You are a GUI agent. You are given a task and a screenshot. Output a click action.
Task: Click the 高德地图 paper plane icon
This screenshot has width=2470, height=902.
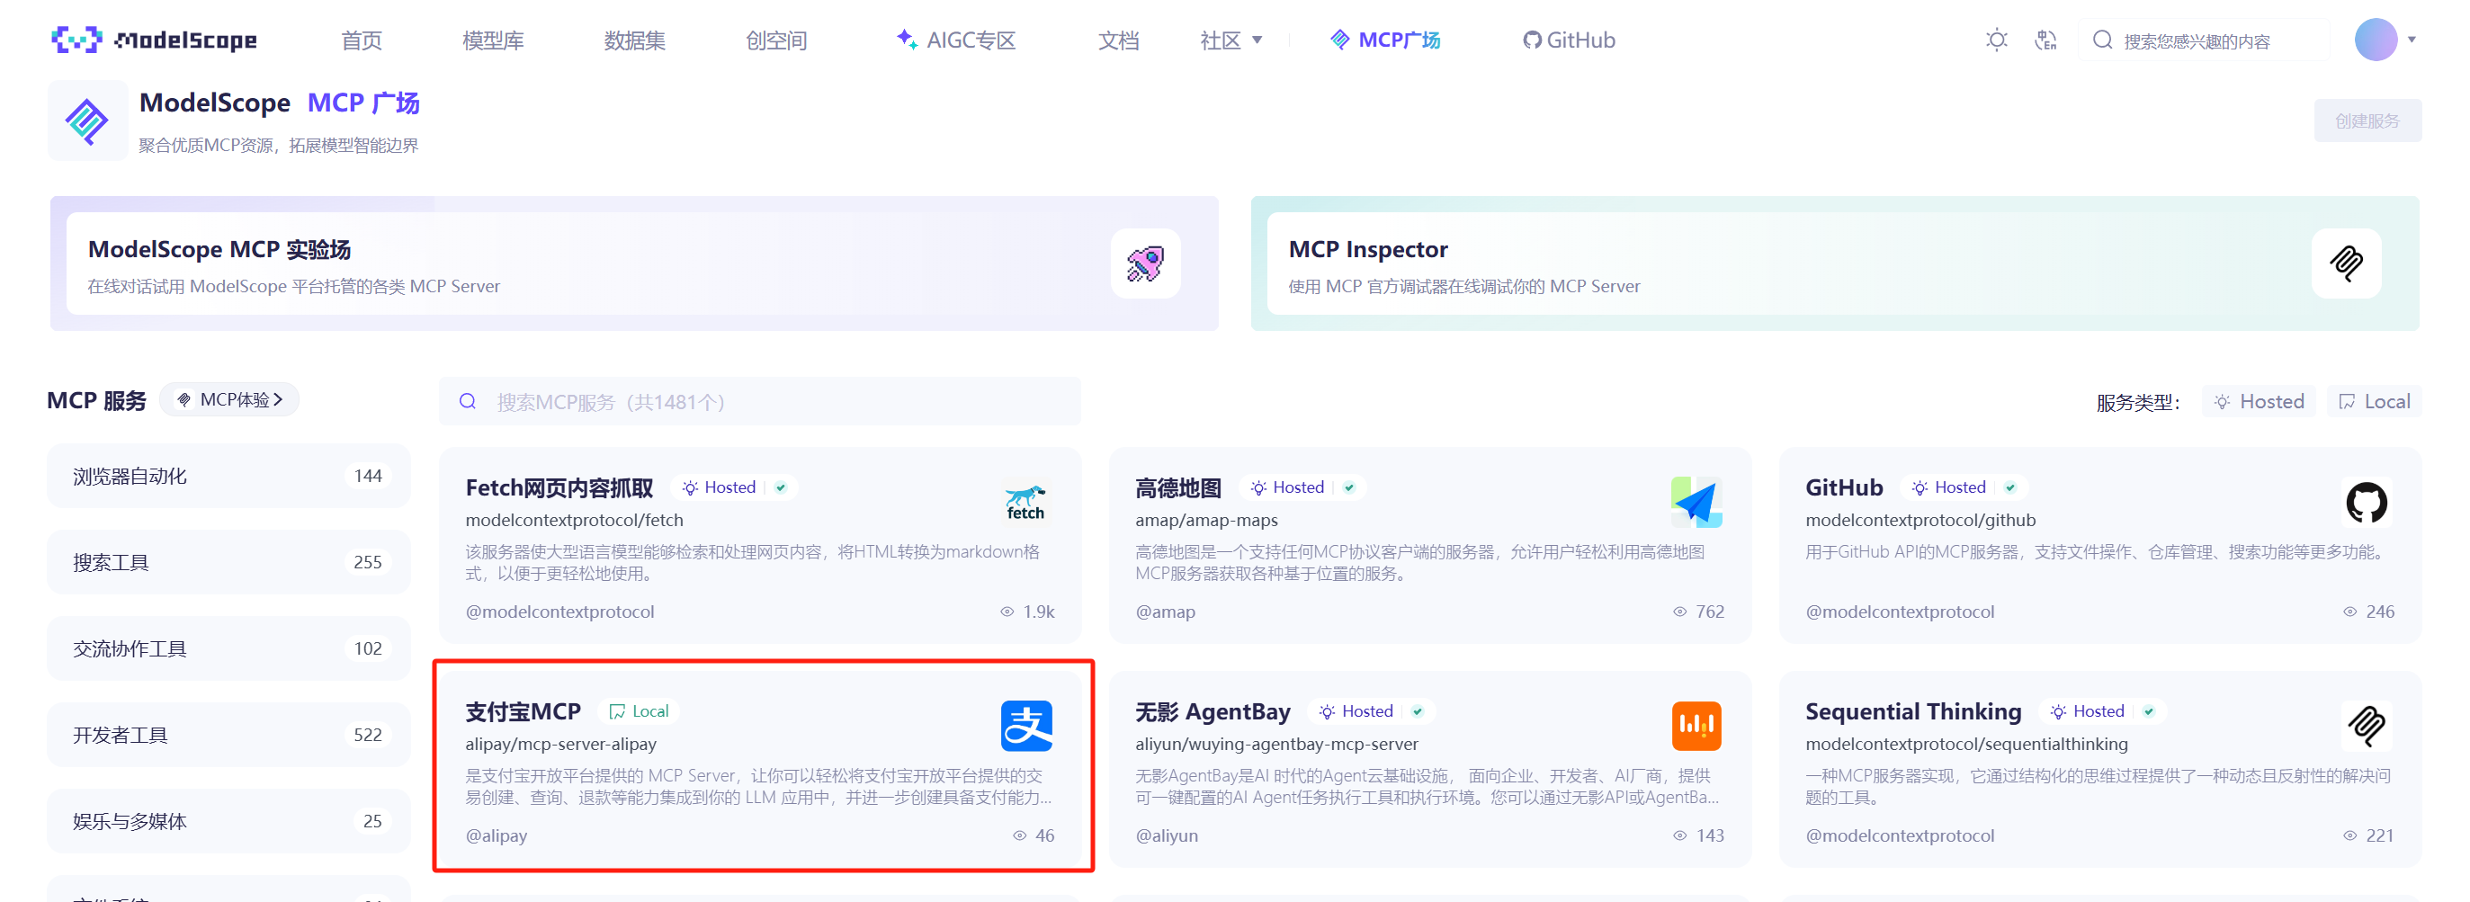pos(1696,503)
